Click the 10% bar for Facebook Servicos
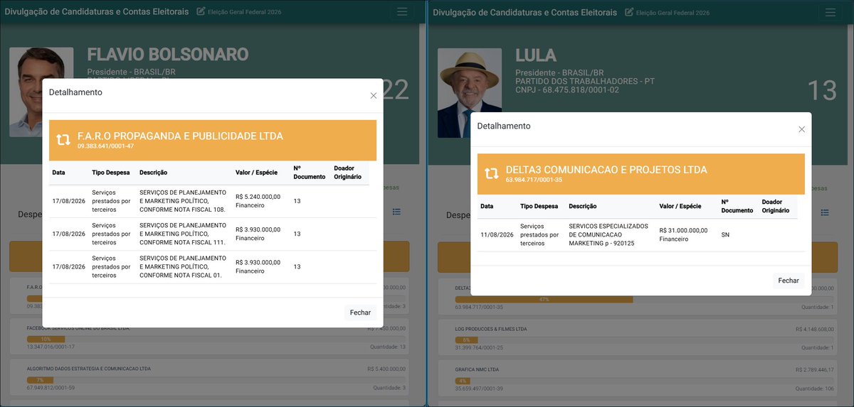Viewport: 854px width, 407px height. tap(46, 340)
